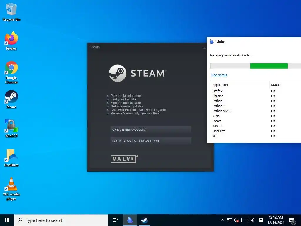The image size is (301, 226).
Task: Open the notification center icon
Action: [x=292, y=221]
